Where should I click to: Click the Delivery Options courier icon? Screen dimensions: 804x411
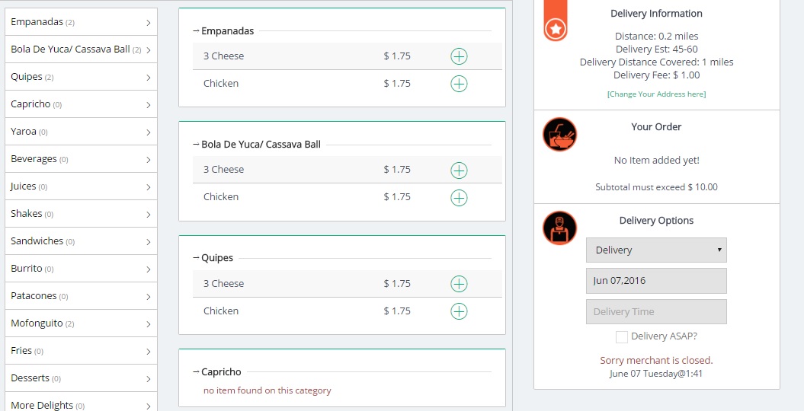tap(560, 228)
